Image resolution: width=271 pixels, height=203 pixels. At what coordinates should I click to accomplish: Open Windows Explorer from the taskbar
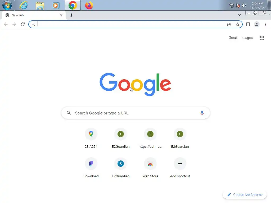(40, 5)
